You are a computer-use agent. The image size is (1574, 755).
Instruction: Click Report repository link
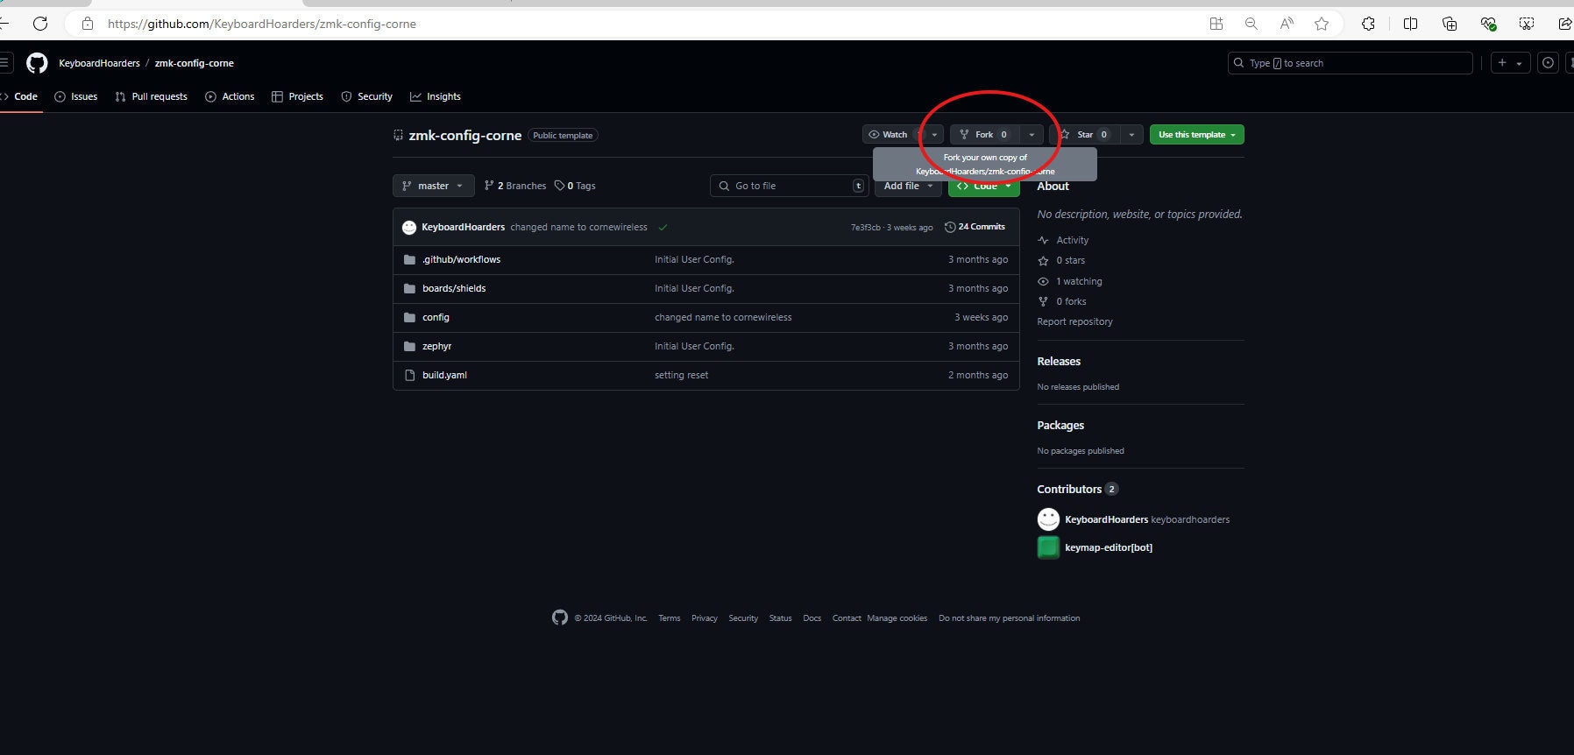[x=1074, y=322]
